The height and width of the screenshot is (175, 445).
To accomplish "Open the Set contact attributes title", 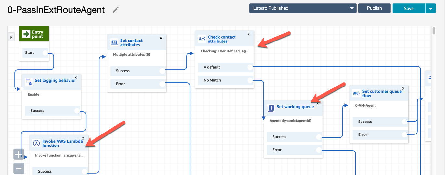I will (x=131, y=42).
